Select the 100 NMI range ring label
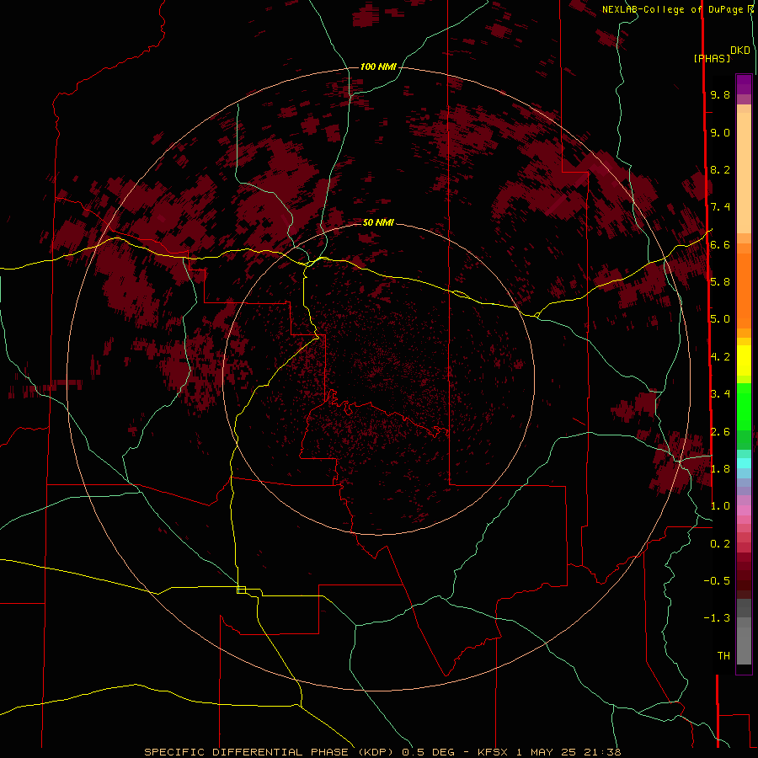758x758 pixels. pos(378,67)
